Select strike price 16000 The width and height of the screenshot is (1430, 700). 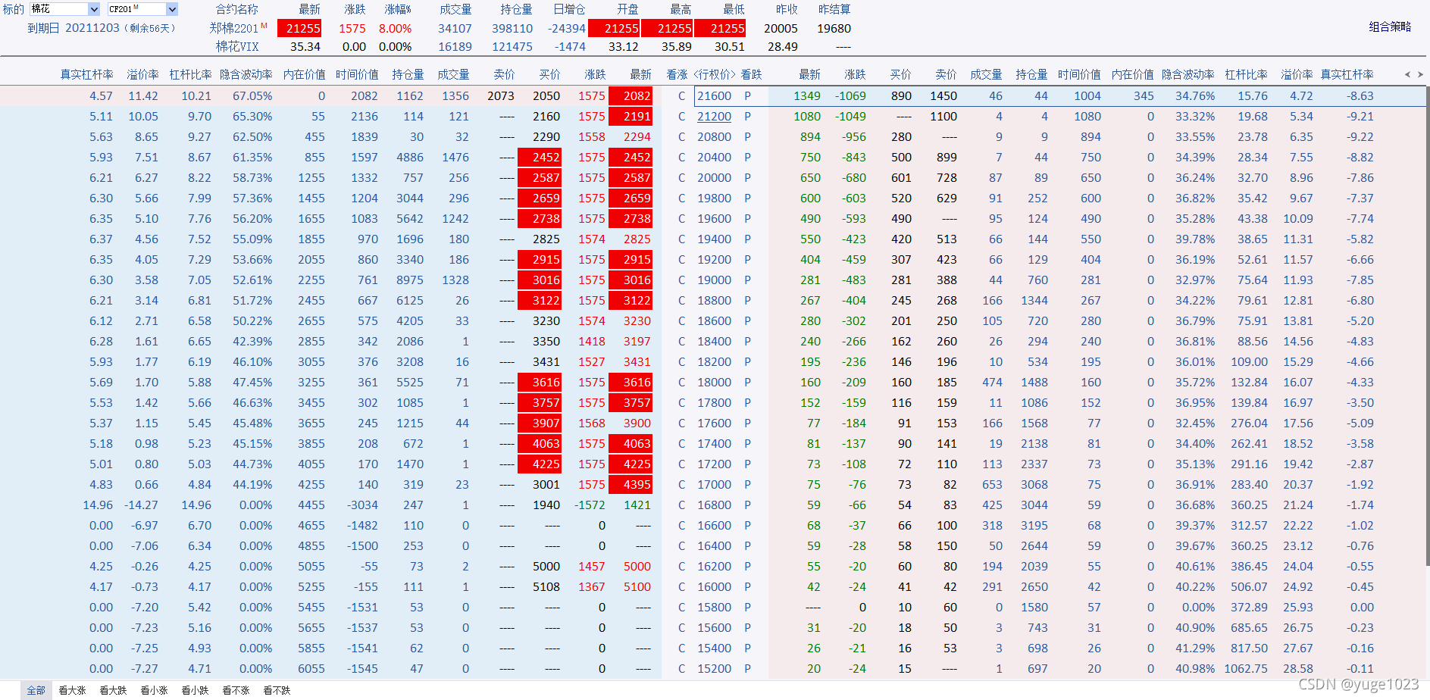[715, 587]
